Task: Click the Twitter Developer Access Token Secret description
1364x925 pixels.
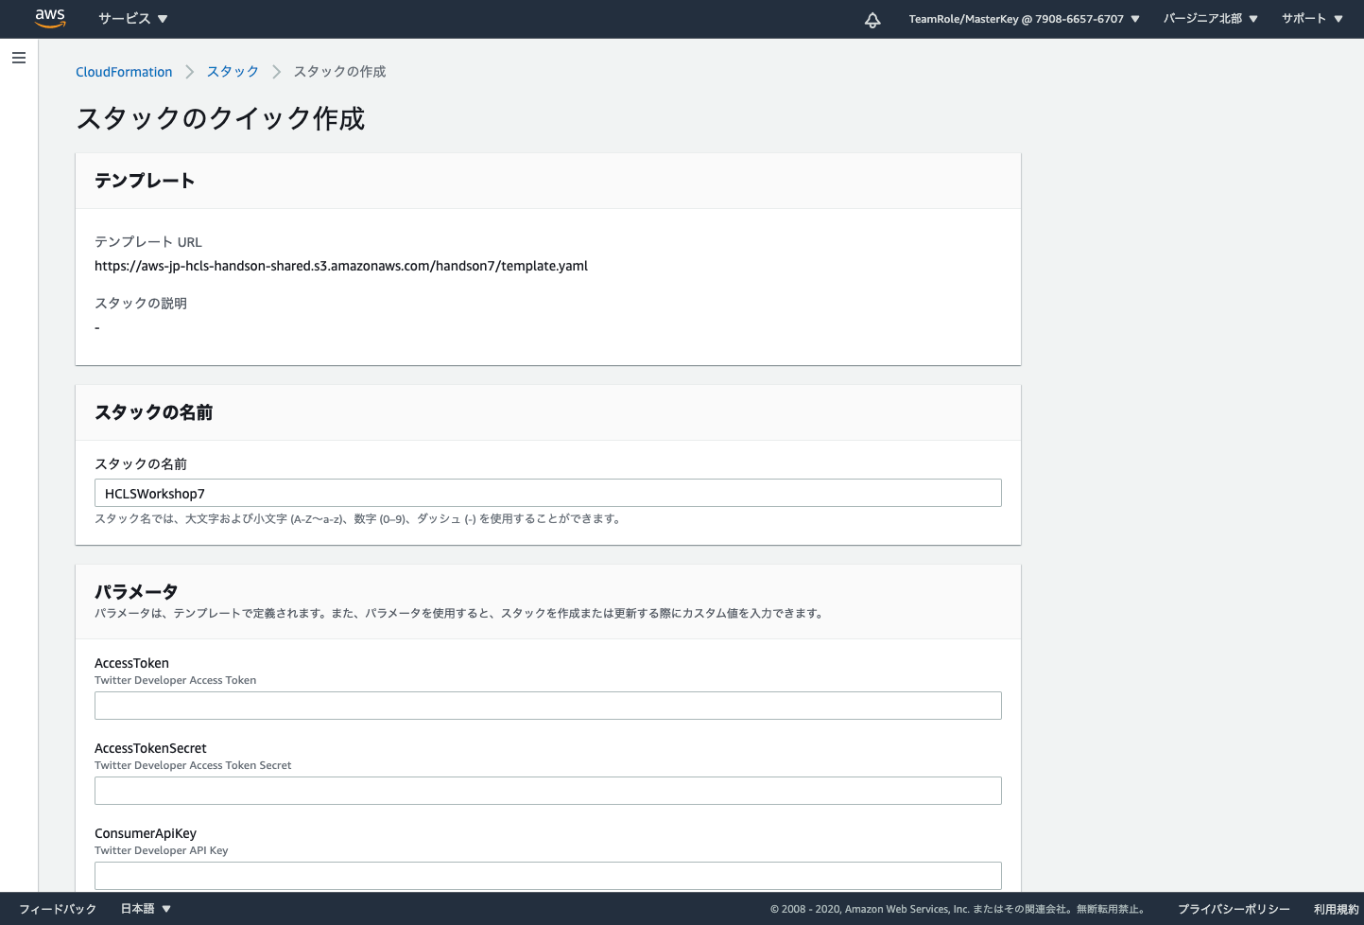Action: [x=193, y=765]
